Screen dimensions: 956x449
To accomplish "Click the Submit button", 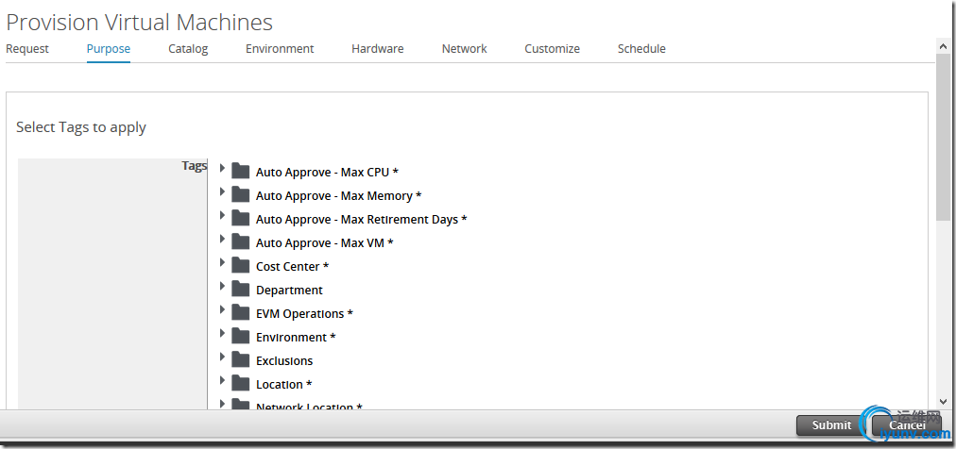I will click(x=831, y=425).
